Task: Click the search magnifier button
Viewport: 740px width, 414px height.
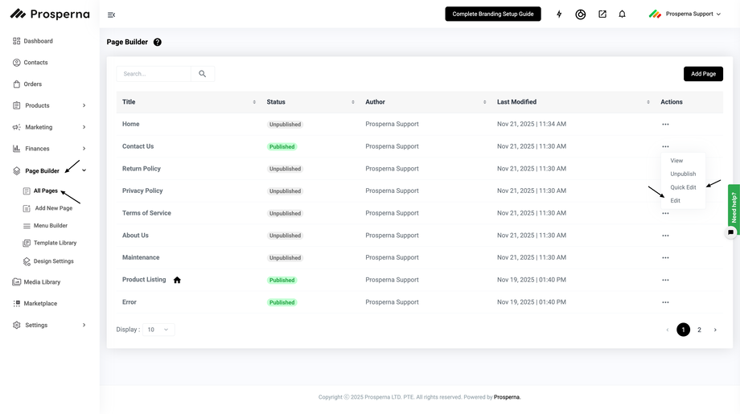Action: coord(203,74)
